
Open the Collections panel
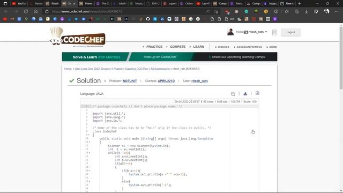(x=296, y=11)
